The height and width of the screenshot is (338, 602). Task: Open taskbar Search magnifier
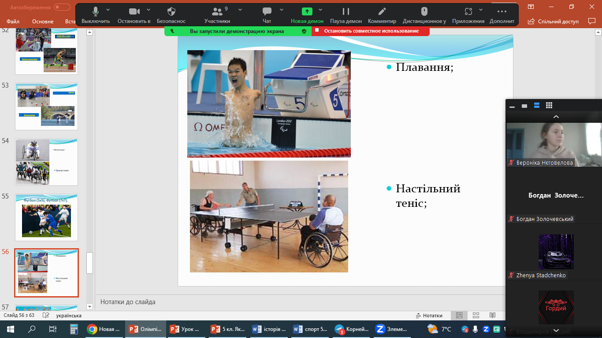32,329
